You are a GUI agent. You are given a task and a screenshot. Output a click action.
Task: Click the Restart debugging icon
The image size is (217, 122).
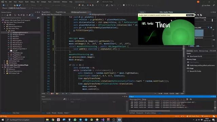click(93, 5)
